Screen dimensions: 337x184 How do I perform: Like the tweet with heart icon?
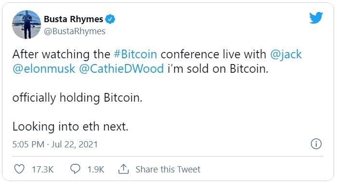pyautogui.click(x=19, y=169)
